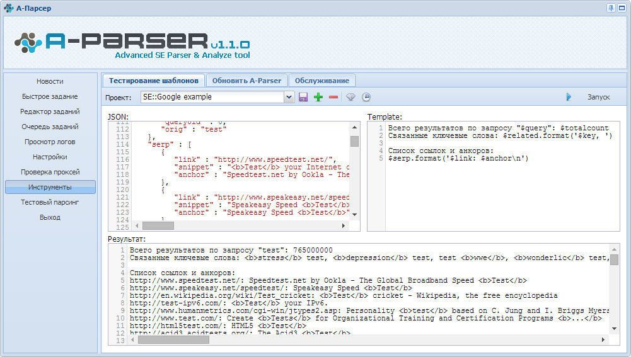Click the Результат horizontal scrollbar right arrow
Viewport: 631px width, 357px height.
click(x=603, y=340)
